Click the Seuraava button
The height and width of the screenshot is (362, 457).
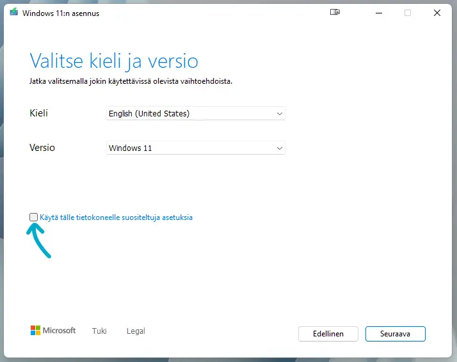click(395, 333)
